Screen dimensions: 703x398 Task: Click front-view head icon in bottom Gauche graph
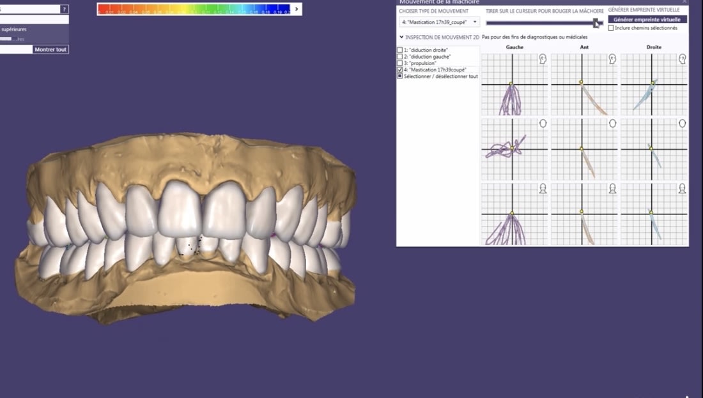pyautogui.click(x=543, y=188)
